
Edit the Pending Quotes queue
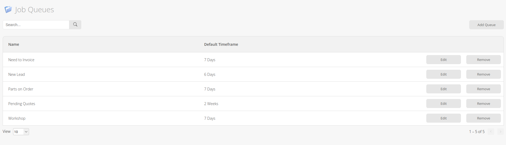[443, 104]
